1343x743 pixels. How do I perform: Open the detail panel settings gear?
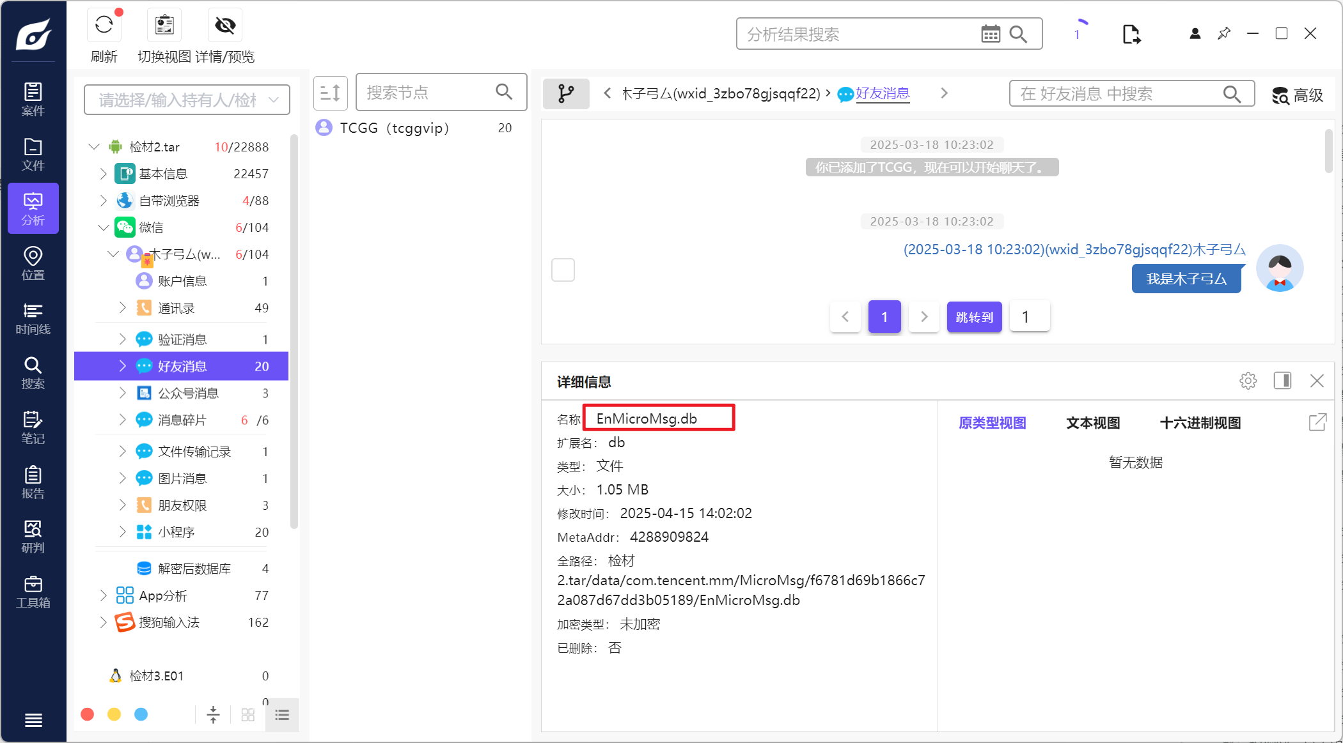[x=1247, y=381]
